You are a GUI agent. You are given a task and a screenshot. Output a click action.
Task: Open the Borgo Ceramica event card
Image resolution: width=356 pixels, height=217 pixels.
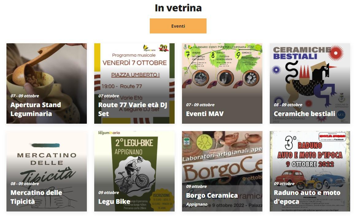coord(222,171)
